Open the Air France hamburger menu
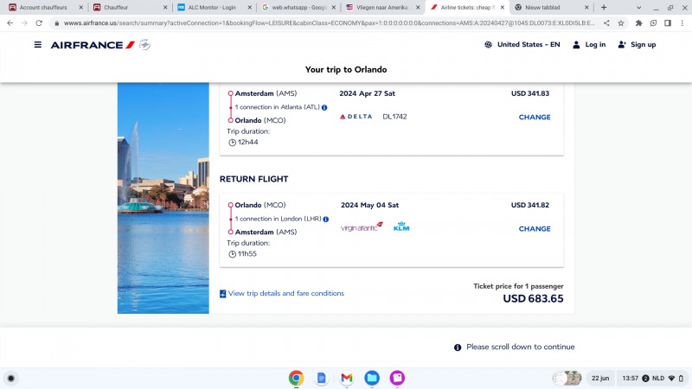Viewport: 692px width, 389px height. pos(37,45)
